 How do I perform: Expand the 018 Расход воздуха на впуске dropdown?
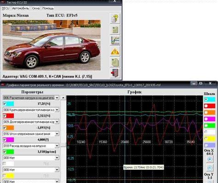coord(57,146)
